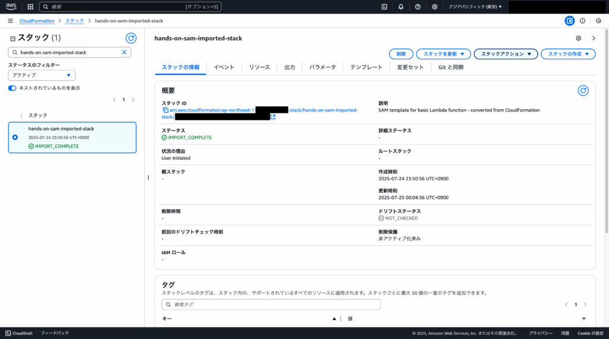Go to previous tags page
This screenshot has width=609, height=339.
pos(566,305)
